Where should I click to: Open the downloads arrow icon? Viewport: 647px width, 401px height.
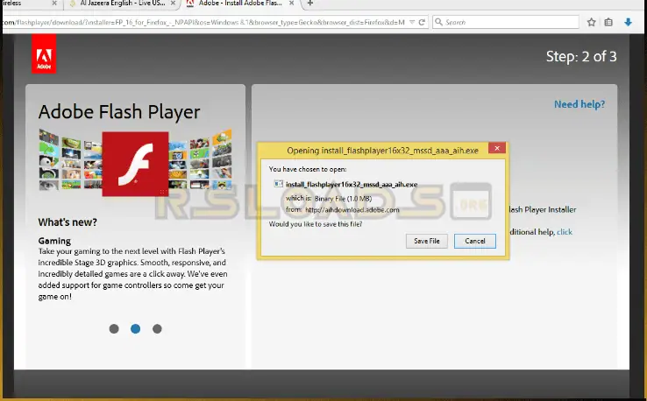tap(628, 22)
